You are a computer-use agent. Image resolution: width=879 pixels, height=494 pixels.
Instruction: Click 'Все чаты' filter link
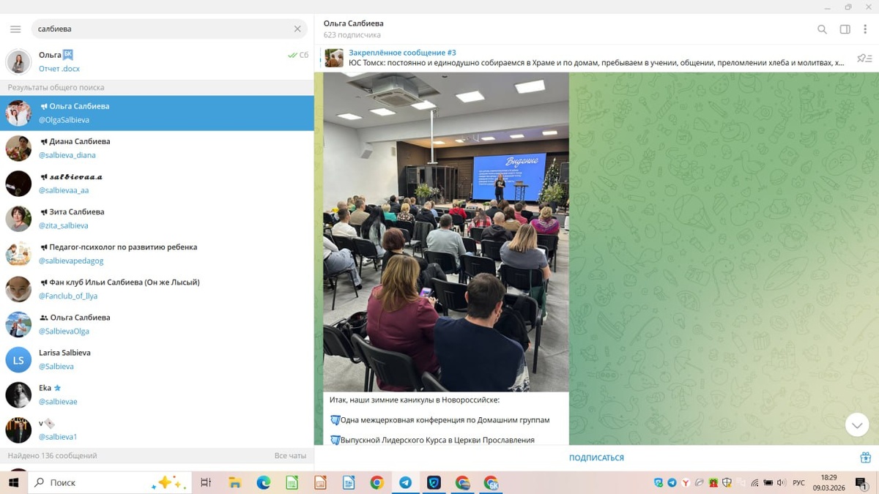point(290,456)
